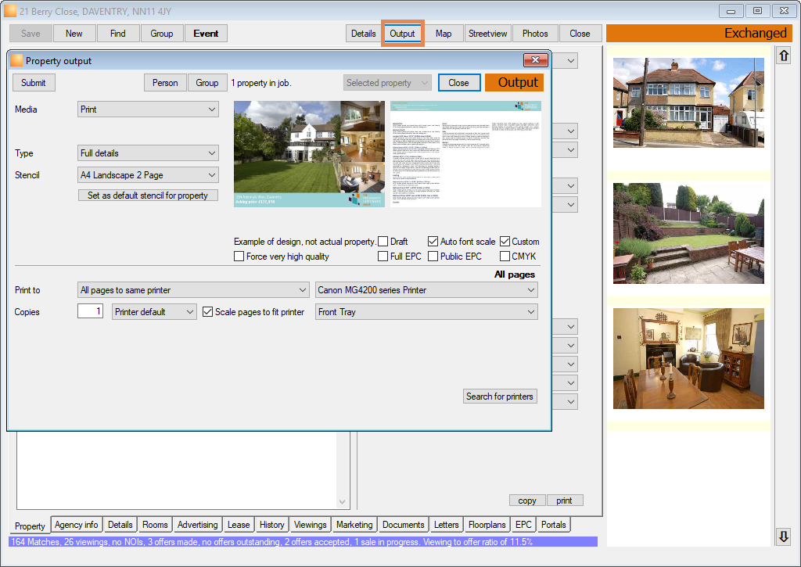Set as default stencil for property
This screenshot has width=801, height=567.
coord(148,196)
